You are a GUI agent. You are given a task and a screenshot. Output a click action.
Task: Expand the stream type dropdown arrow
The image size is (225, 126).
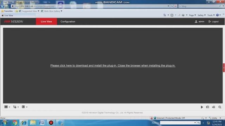(x=18, y=107)
